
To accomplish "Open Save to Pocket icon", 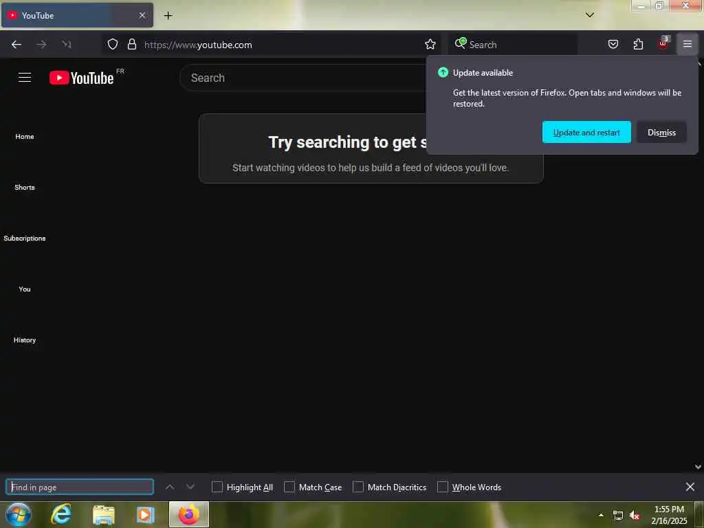I will pyautogui.click(x=613, y=44).
